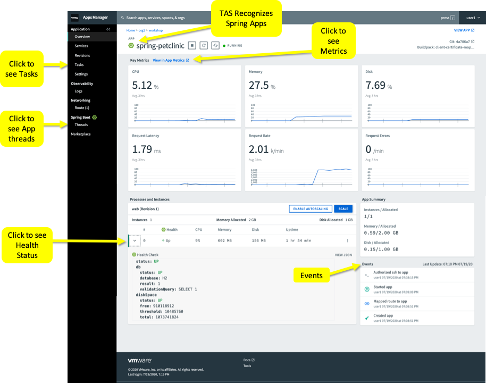Click the Request Errors chart
This screenshot has height=383, width=486.
point(418,177)
